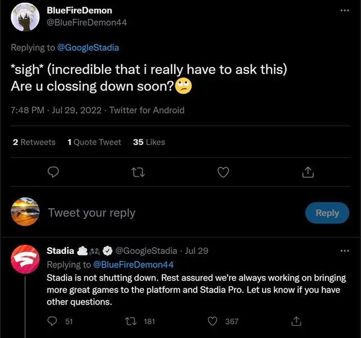Viewport: 361px width, 338px height.
Task: View the 2 Retweets list
Action: 34,142
